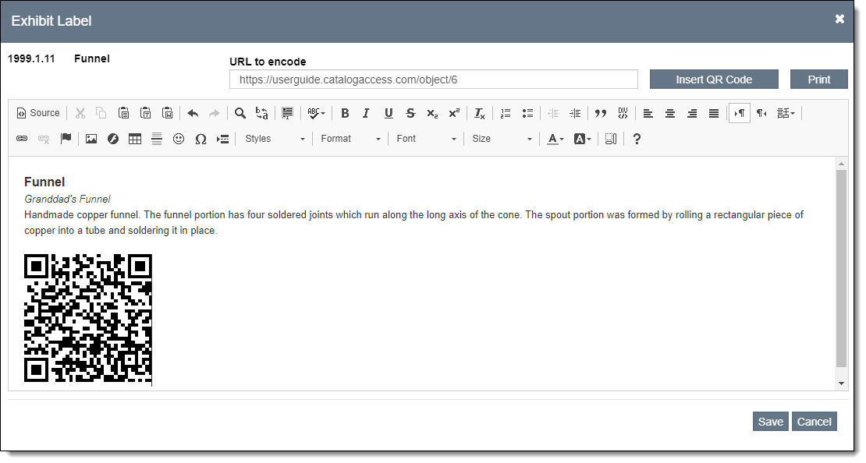Open the Styles dropdown

[x=275, y=139]
